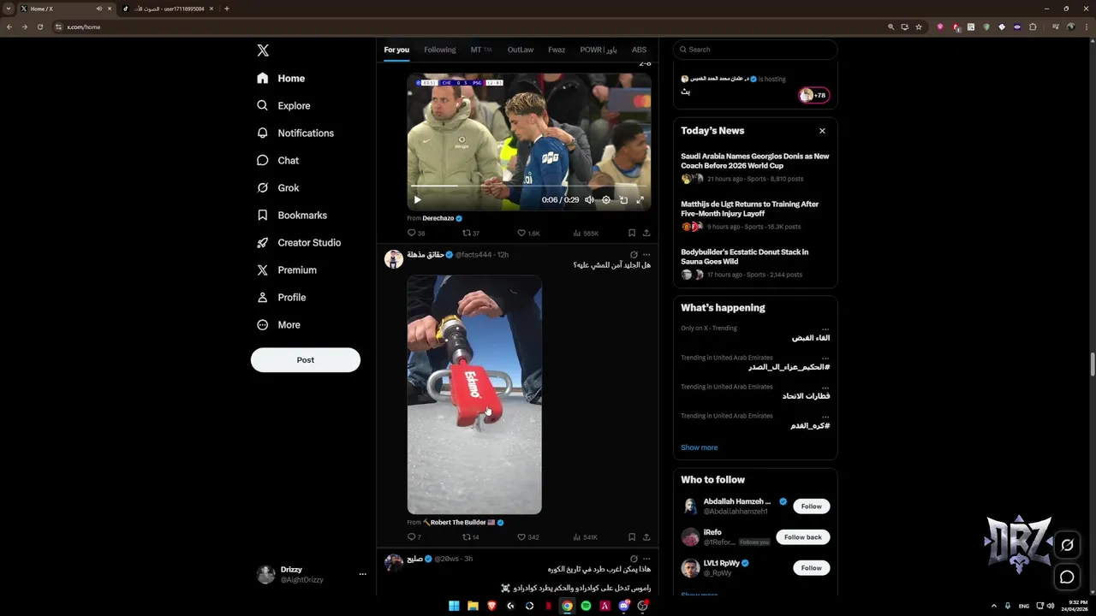1096x616 pixels.
Task: Open Grok explain on @20ws post
Action: (x=634, y=559)
